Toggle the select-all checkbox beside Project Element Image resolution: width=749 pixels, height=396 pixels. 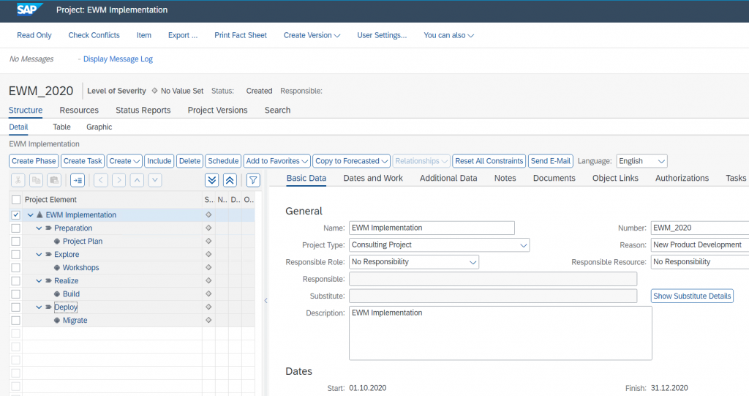pyautogui.click(x=16, y=200)
